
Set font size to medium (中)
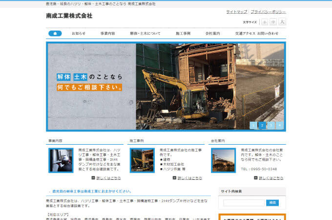tap(273, 22)
